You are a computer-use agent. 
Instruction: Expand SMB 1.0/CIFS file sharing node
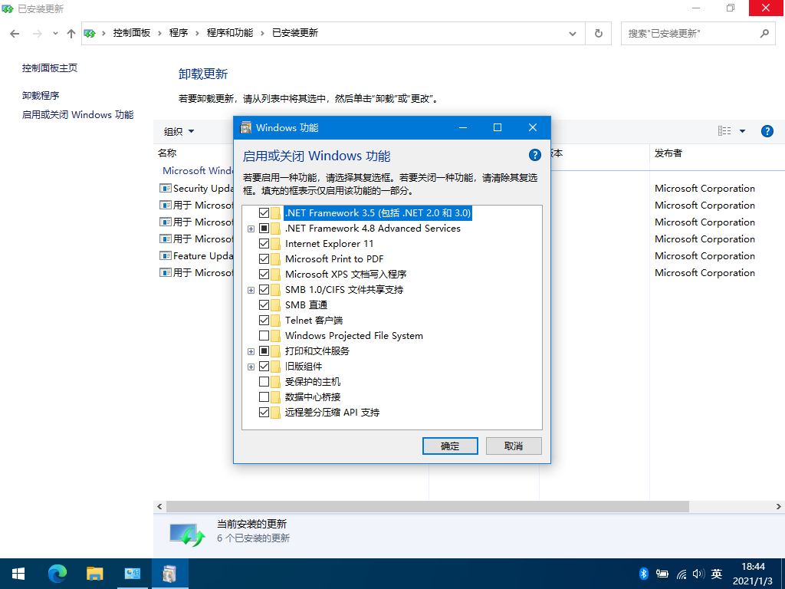coord(251,290)
